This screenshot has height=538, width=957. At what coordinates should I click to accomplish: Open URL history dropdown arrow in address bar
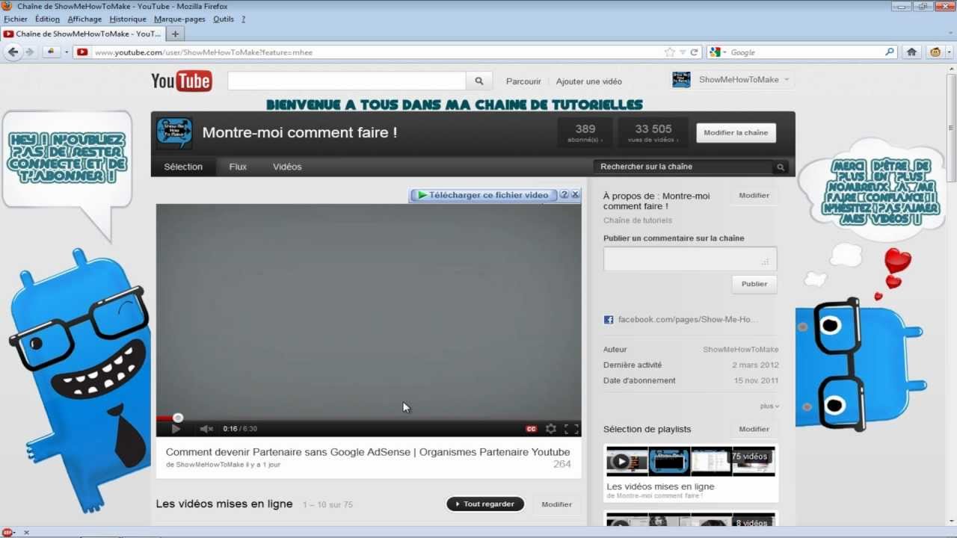(682, 52)
